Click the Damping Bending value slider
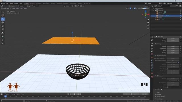The image size is (182, 102). (x=173, y=53)
